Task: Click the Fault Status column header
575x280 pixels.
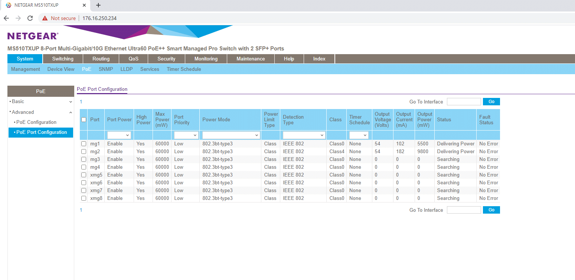Action: pyautogui.click(x=488, y=119)
